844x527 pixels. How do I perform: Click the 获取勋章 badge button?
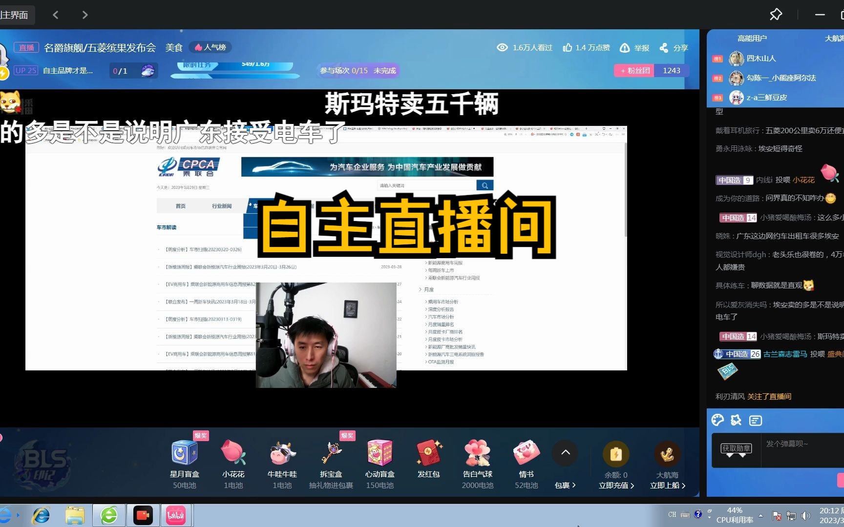pyautogui.click(x=737, y=448)
